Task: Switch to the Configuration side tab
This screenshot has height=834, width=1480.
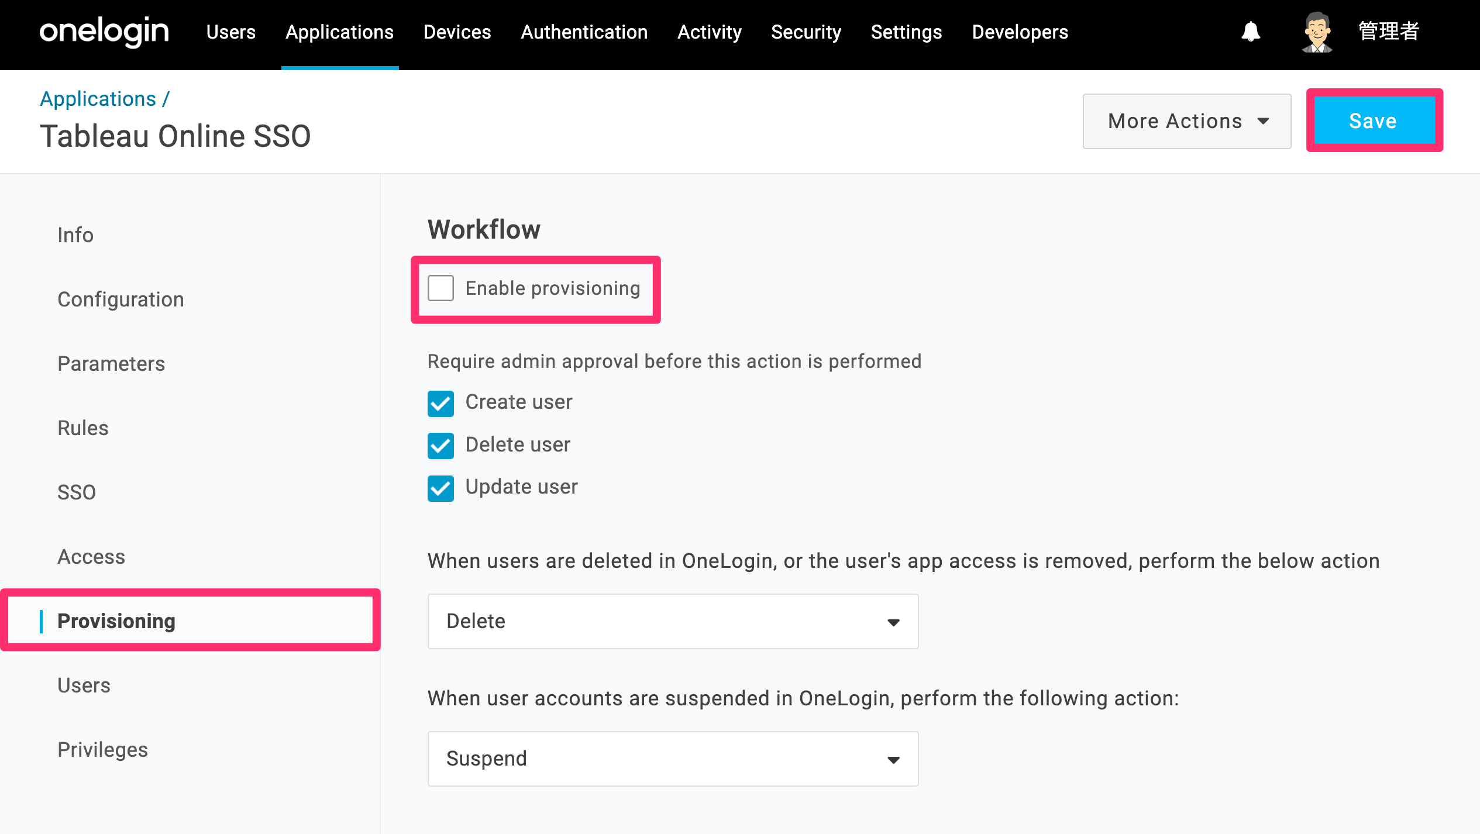Action: pos(121,299)
